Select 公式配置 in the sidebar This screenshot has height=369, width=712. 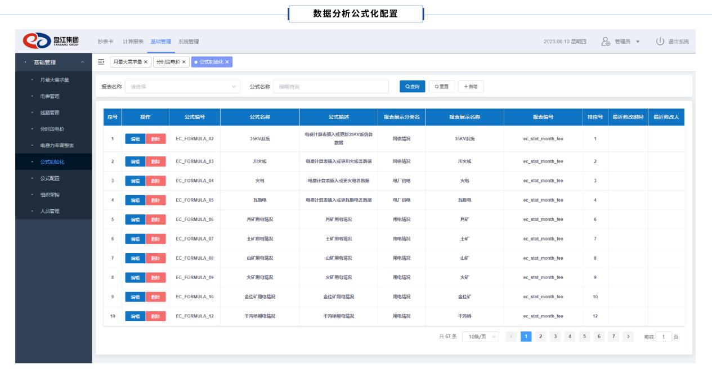point(50,178)
